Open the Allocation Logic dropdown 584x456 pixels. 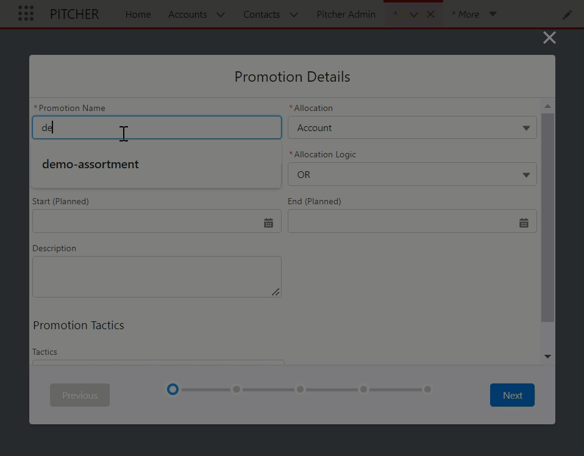click(x=412, y=175)
